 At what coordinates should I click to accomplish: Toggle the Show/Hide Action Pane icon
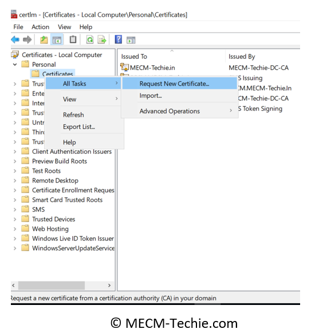pos(131,40)
